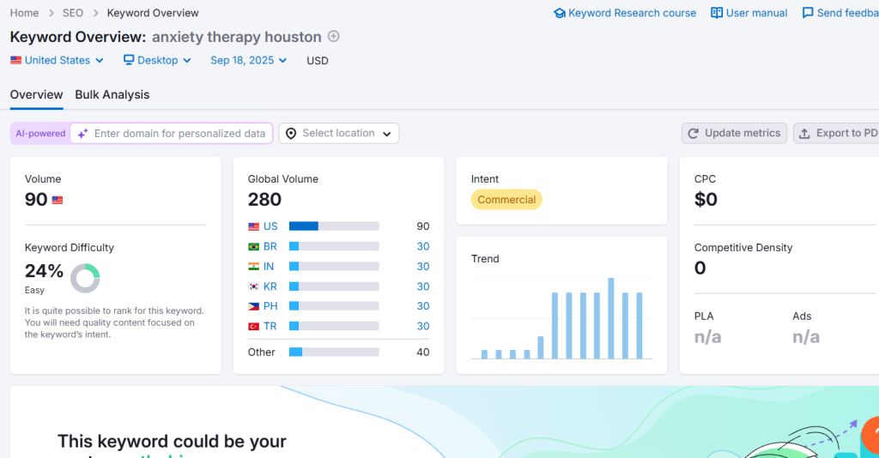Click the PH country link
Viewport: 879px width, 458px height.
pyautogui.click(x=270, y=306)
